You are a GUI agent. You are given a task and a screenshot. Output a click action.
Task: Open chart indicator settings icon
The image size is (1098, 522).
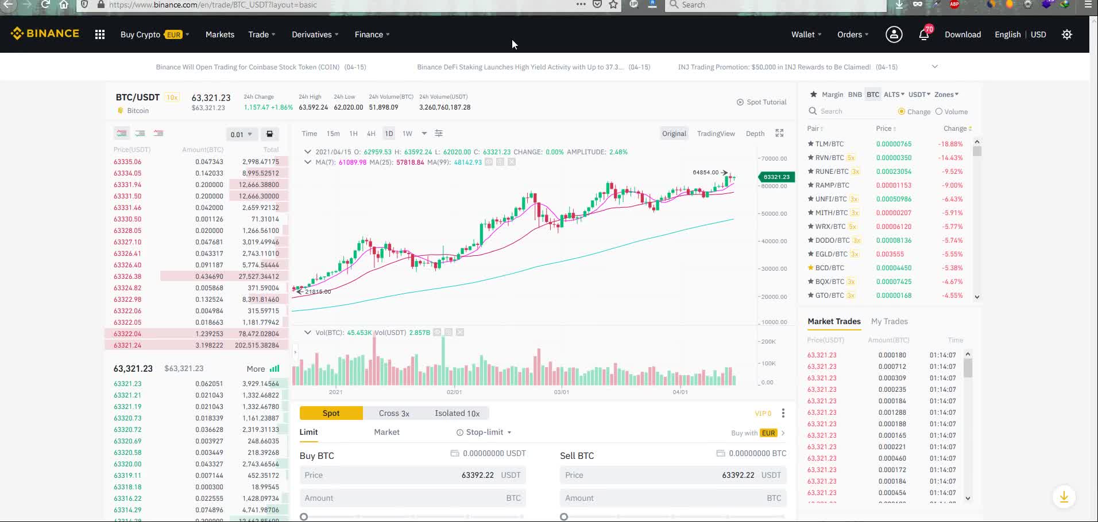click(439, 133)
